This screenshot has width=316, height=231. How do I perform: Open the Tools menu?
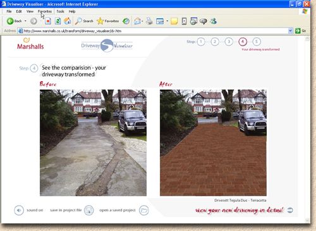click(60, 11)
